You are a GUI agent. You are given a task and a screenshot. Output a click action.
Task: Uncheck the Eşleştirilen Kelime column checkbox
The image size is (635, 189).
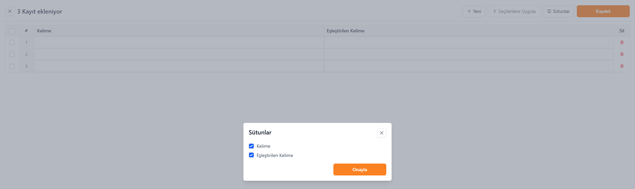point(251,155)
